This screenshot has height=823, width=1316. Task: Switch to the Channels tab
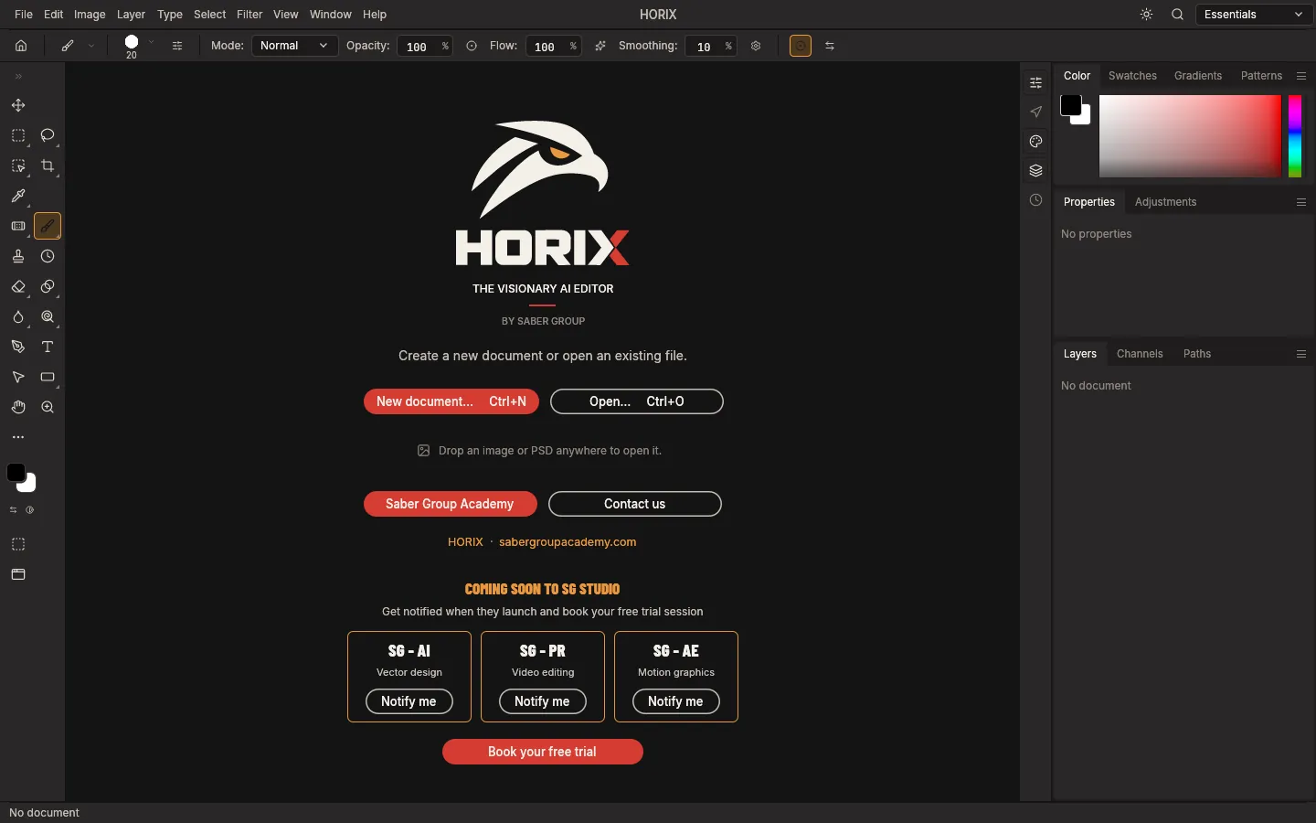click(1140, 354)
